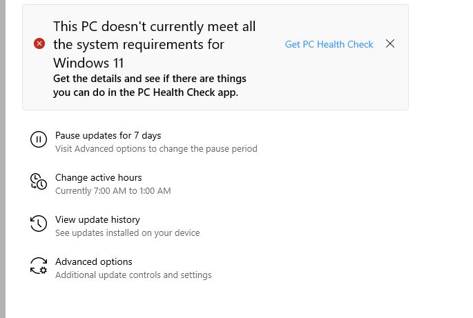The width and height of the screenshot is (473, 318).
Task: Click 'Additional update controls and settings' text
Action: pos(133,275)
